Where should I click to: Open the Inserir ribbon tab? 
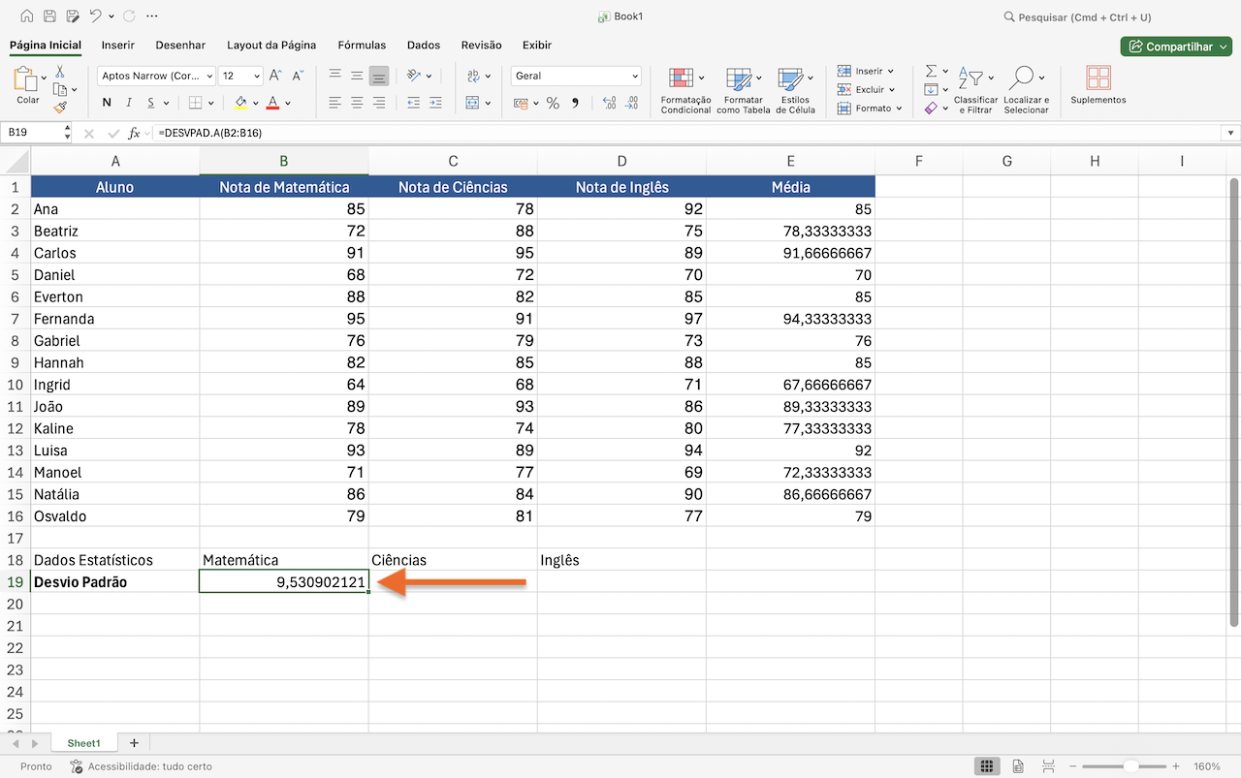click(118, 45)
